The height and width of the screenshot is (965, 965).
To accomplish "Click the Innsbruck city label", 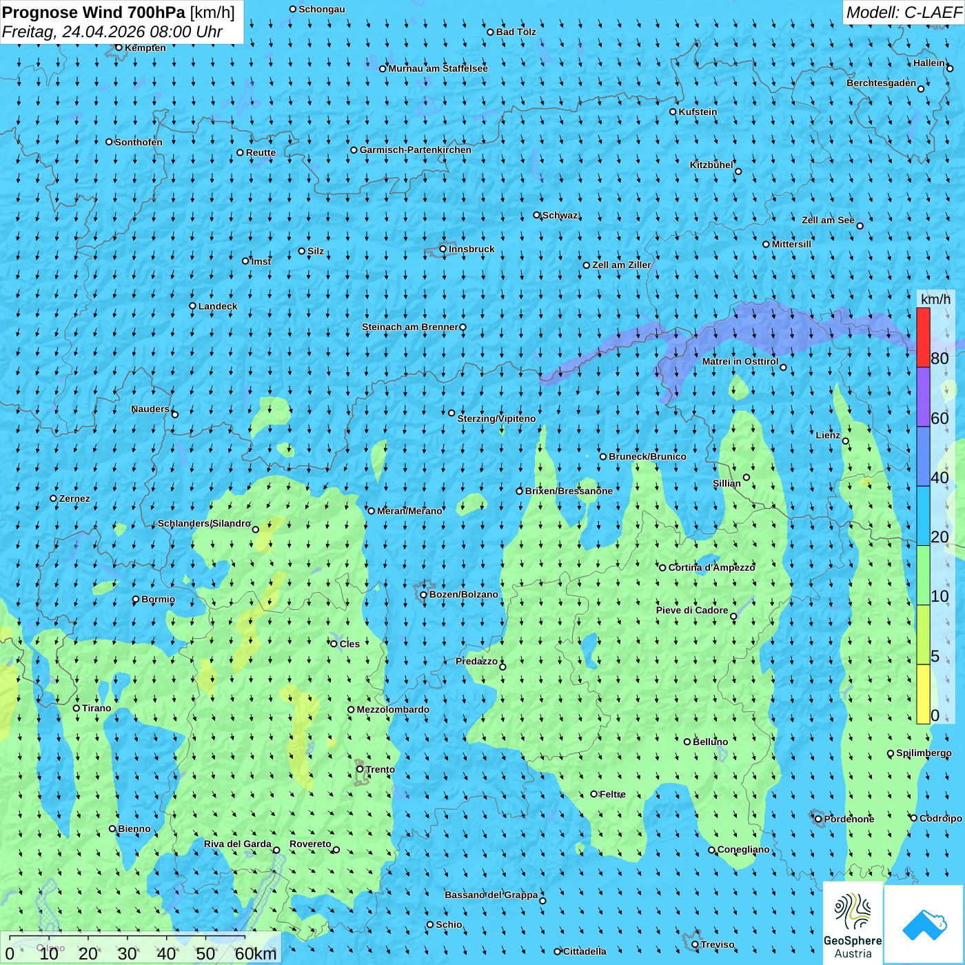I will tap(471, 249).
